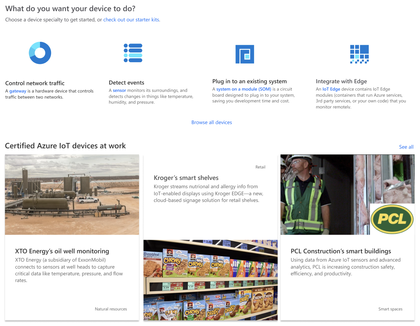Image resolution: width=420 pixels, height=326 pixels.
Task: Select the 'Detect events' heading
Action: click(x=127, y=83)
